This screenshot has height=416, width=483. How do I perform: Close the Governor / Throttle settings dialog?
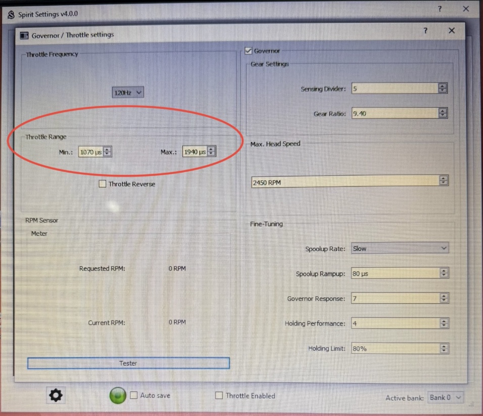click(x=451, y=31)
